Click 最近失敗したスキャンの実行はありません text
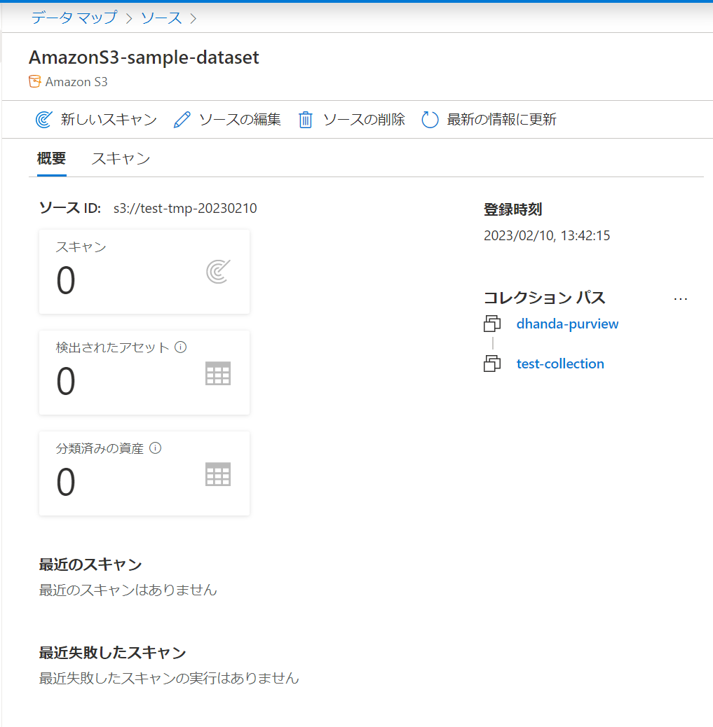This screenshot has height=727, width=713. coord(169,678)
